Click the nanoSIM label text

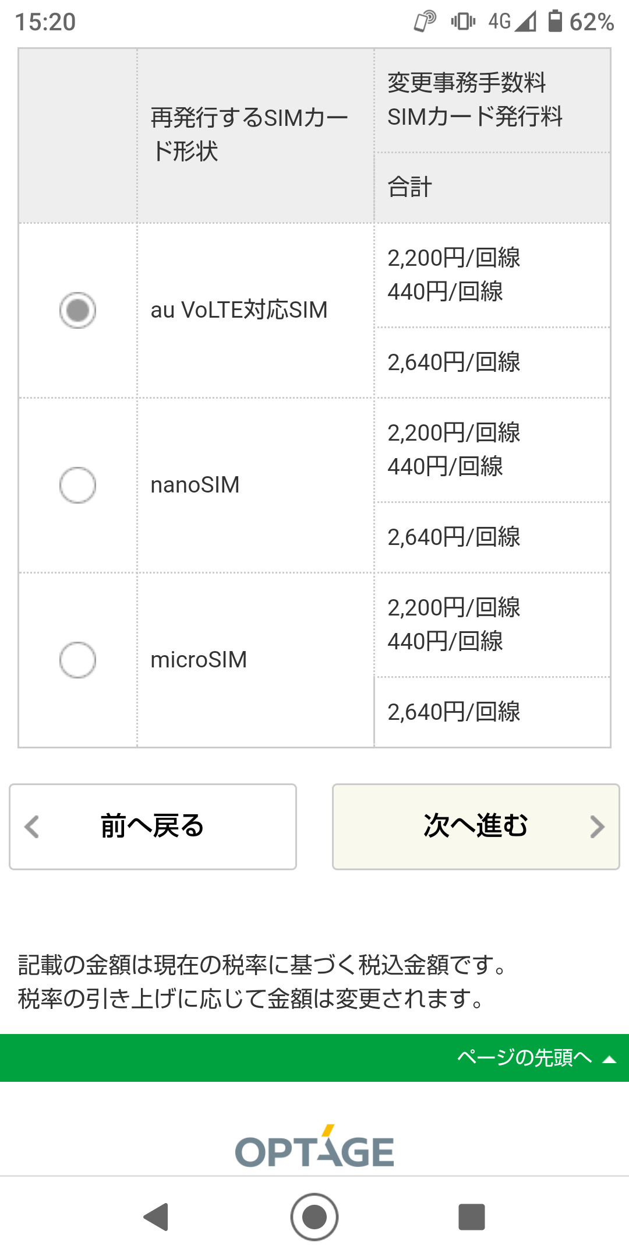(x=195, y=485)
